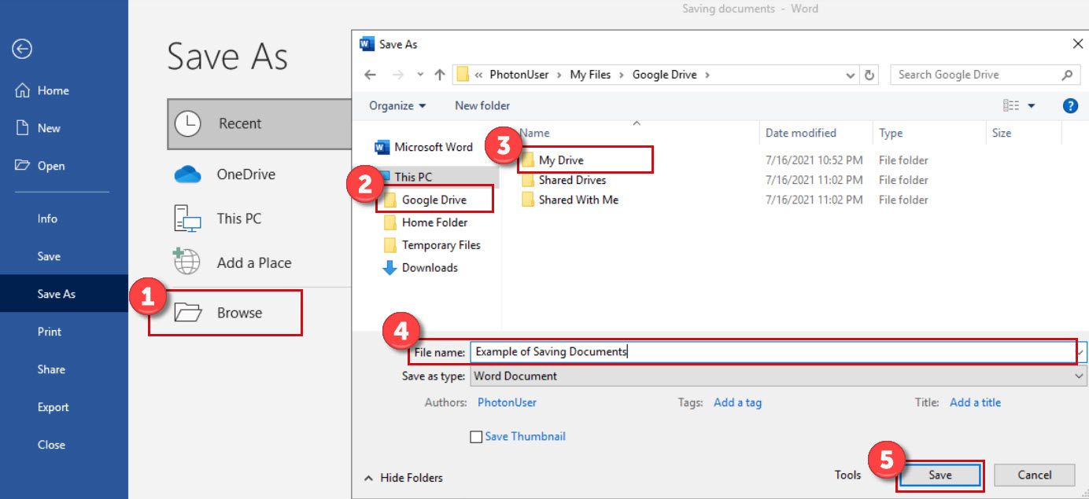1089x499 pixels.
Task: Open the Save as type dropdown
Action: coord(778,376)
